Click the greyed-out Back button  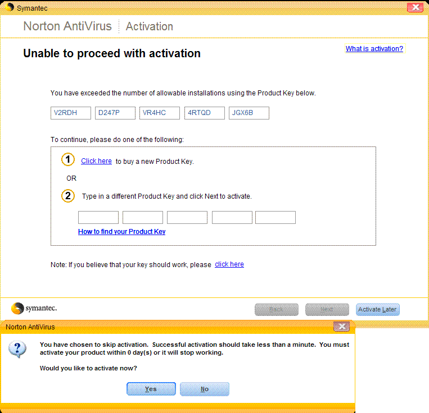pos(276,310)
